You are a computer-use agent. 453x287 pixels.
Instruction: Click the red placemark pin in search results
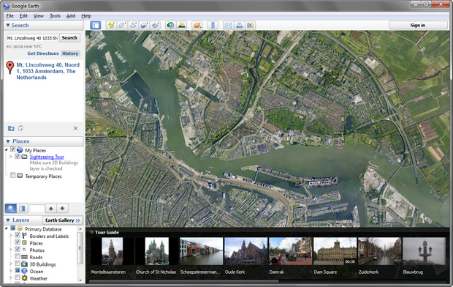pyautogui.click(x=10, y=67)
